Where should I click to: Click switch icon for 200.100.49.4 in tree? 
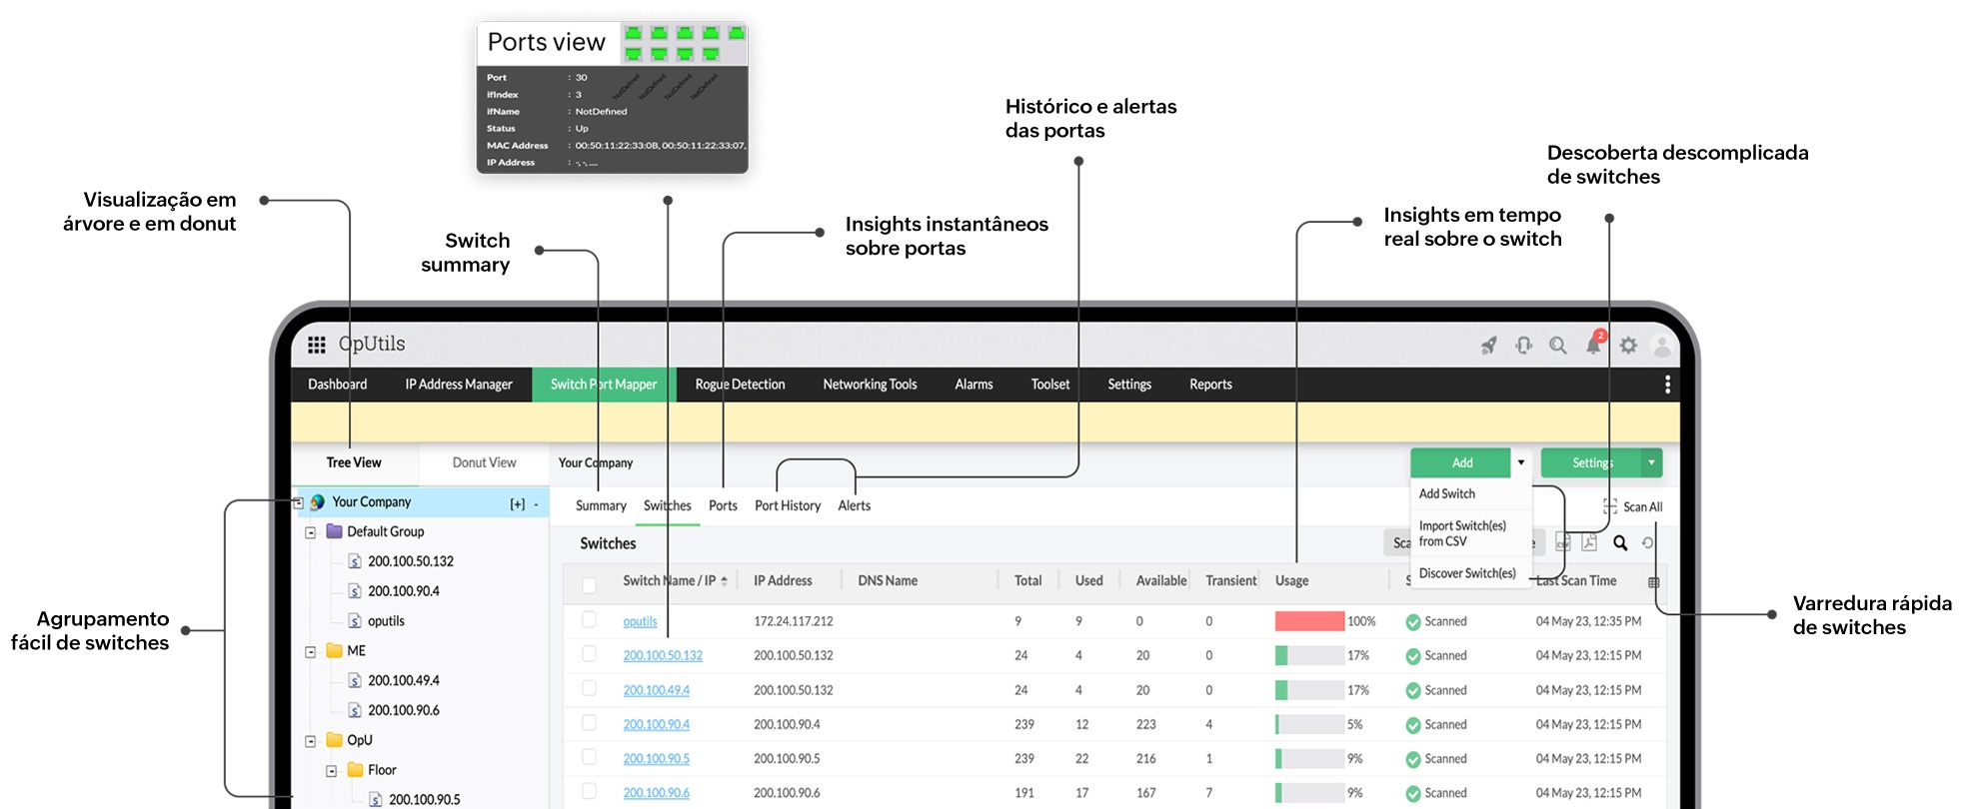coord(355,680)
